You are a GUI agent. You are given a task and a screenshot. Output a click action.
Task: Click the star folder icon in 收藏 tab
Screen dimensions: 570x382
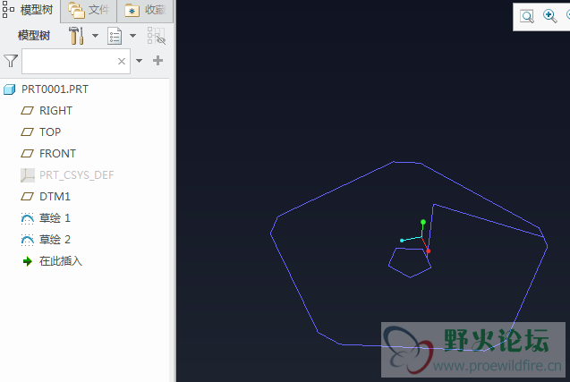[132, 11]
